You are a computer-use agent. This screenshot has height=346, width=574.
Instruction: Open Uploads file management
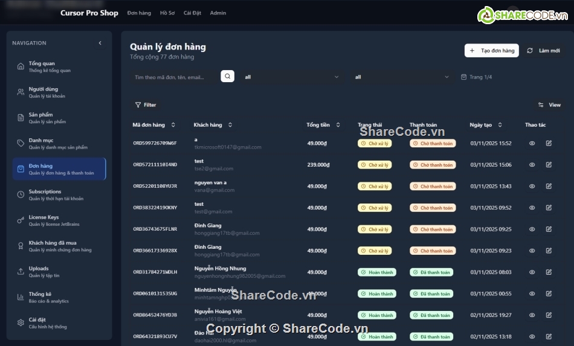pos(59,271)
